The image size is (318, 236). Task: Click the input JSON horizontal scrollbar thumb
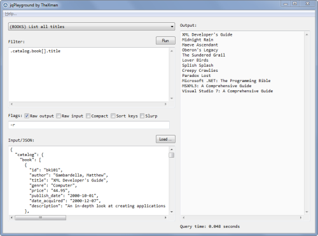[40, 218]
